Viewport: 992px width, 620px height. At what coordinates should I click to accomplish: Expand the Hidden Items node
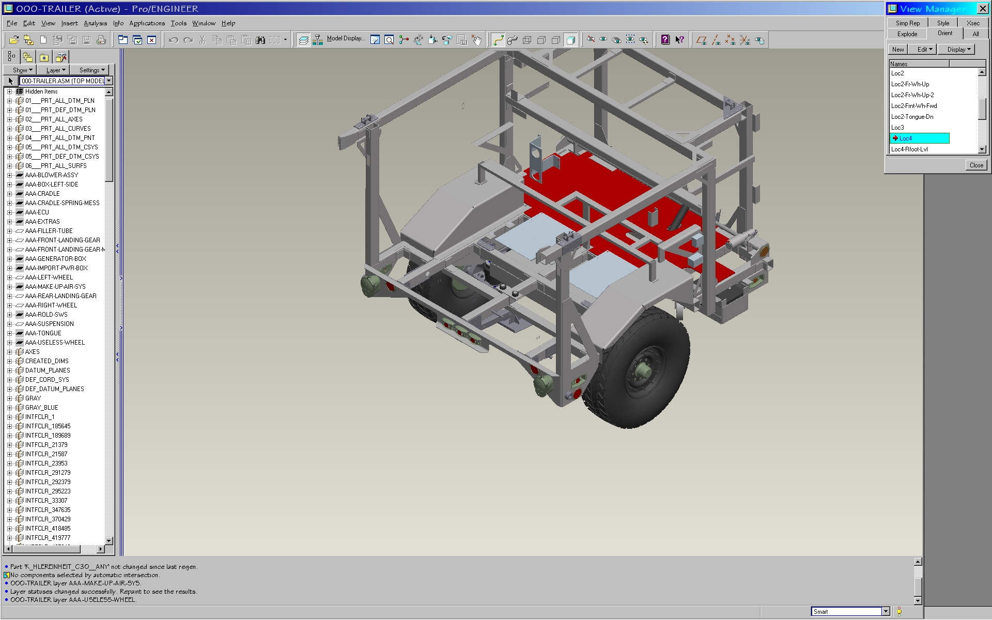[x=9, y=91]
